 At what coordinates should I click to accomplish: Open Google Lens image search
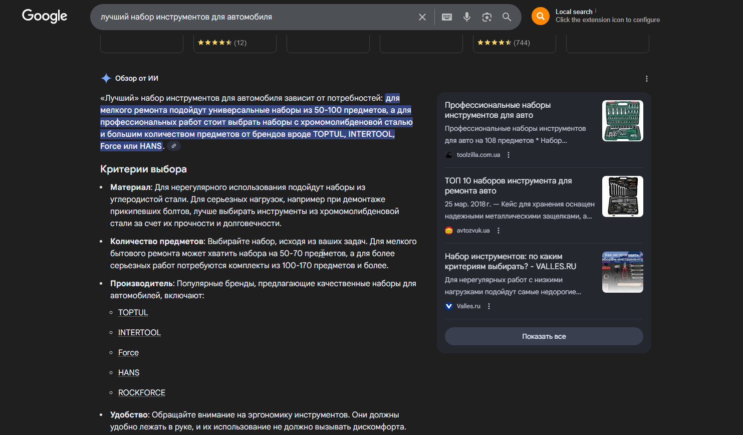[x=487, y=17]
